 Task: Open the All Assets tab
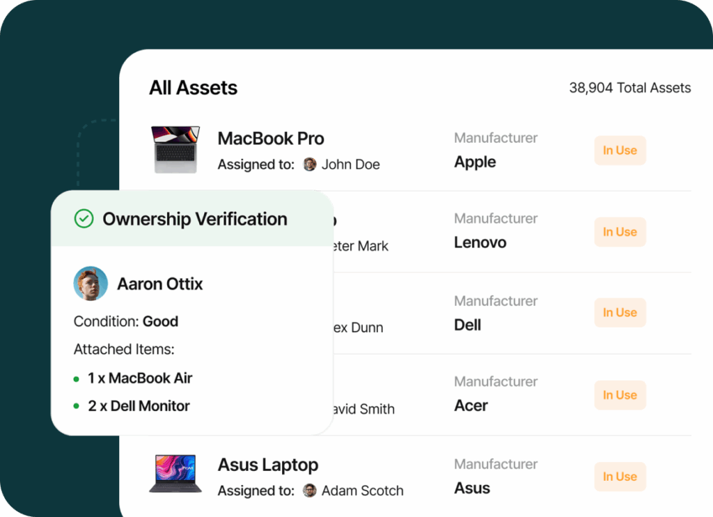pos(193,88)
